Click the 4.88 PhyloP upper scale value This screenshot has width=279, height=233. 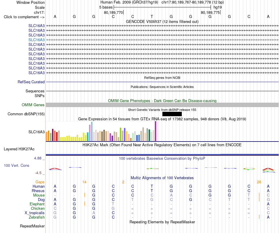[38, 158]
